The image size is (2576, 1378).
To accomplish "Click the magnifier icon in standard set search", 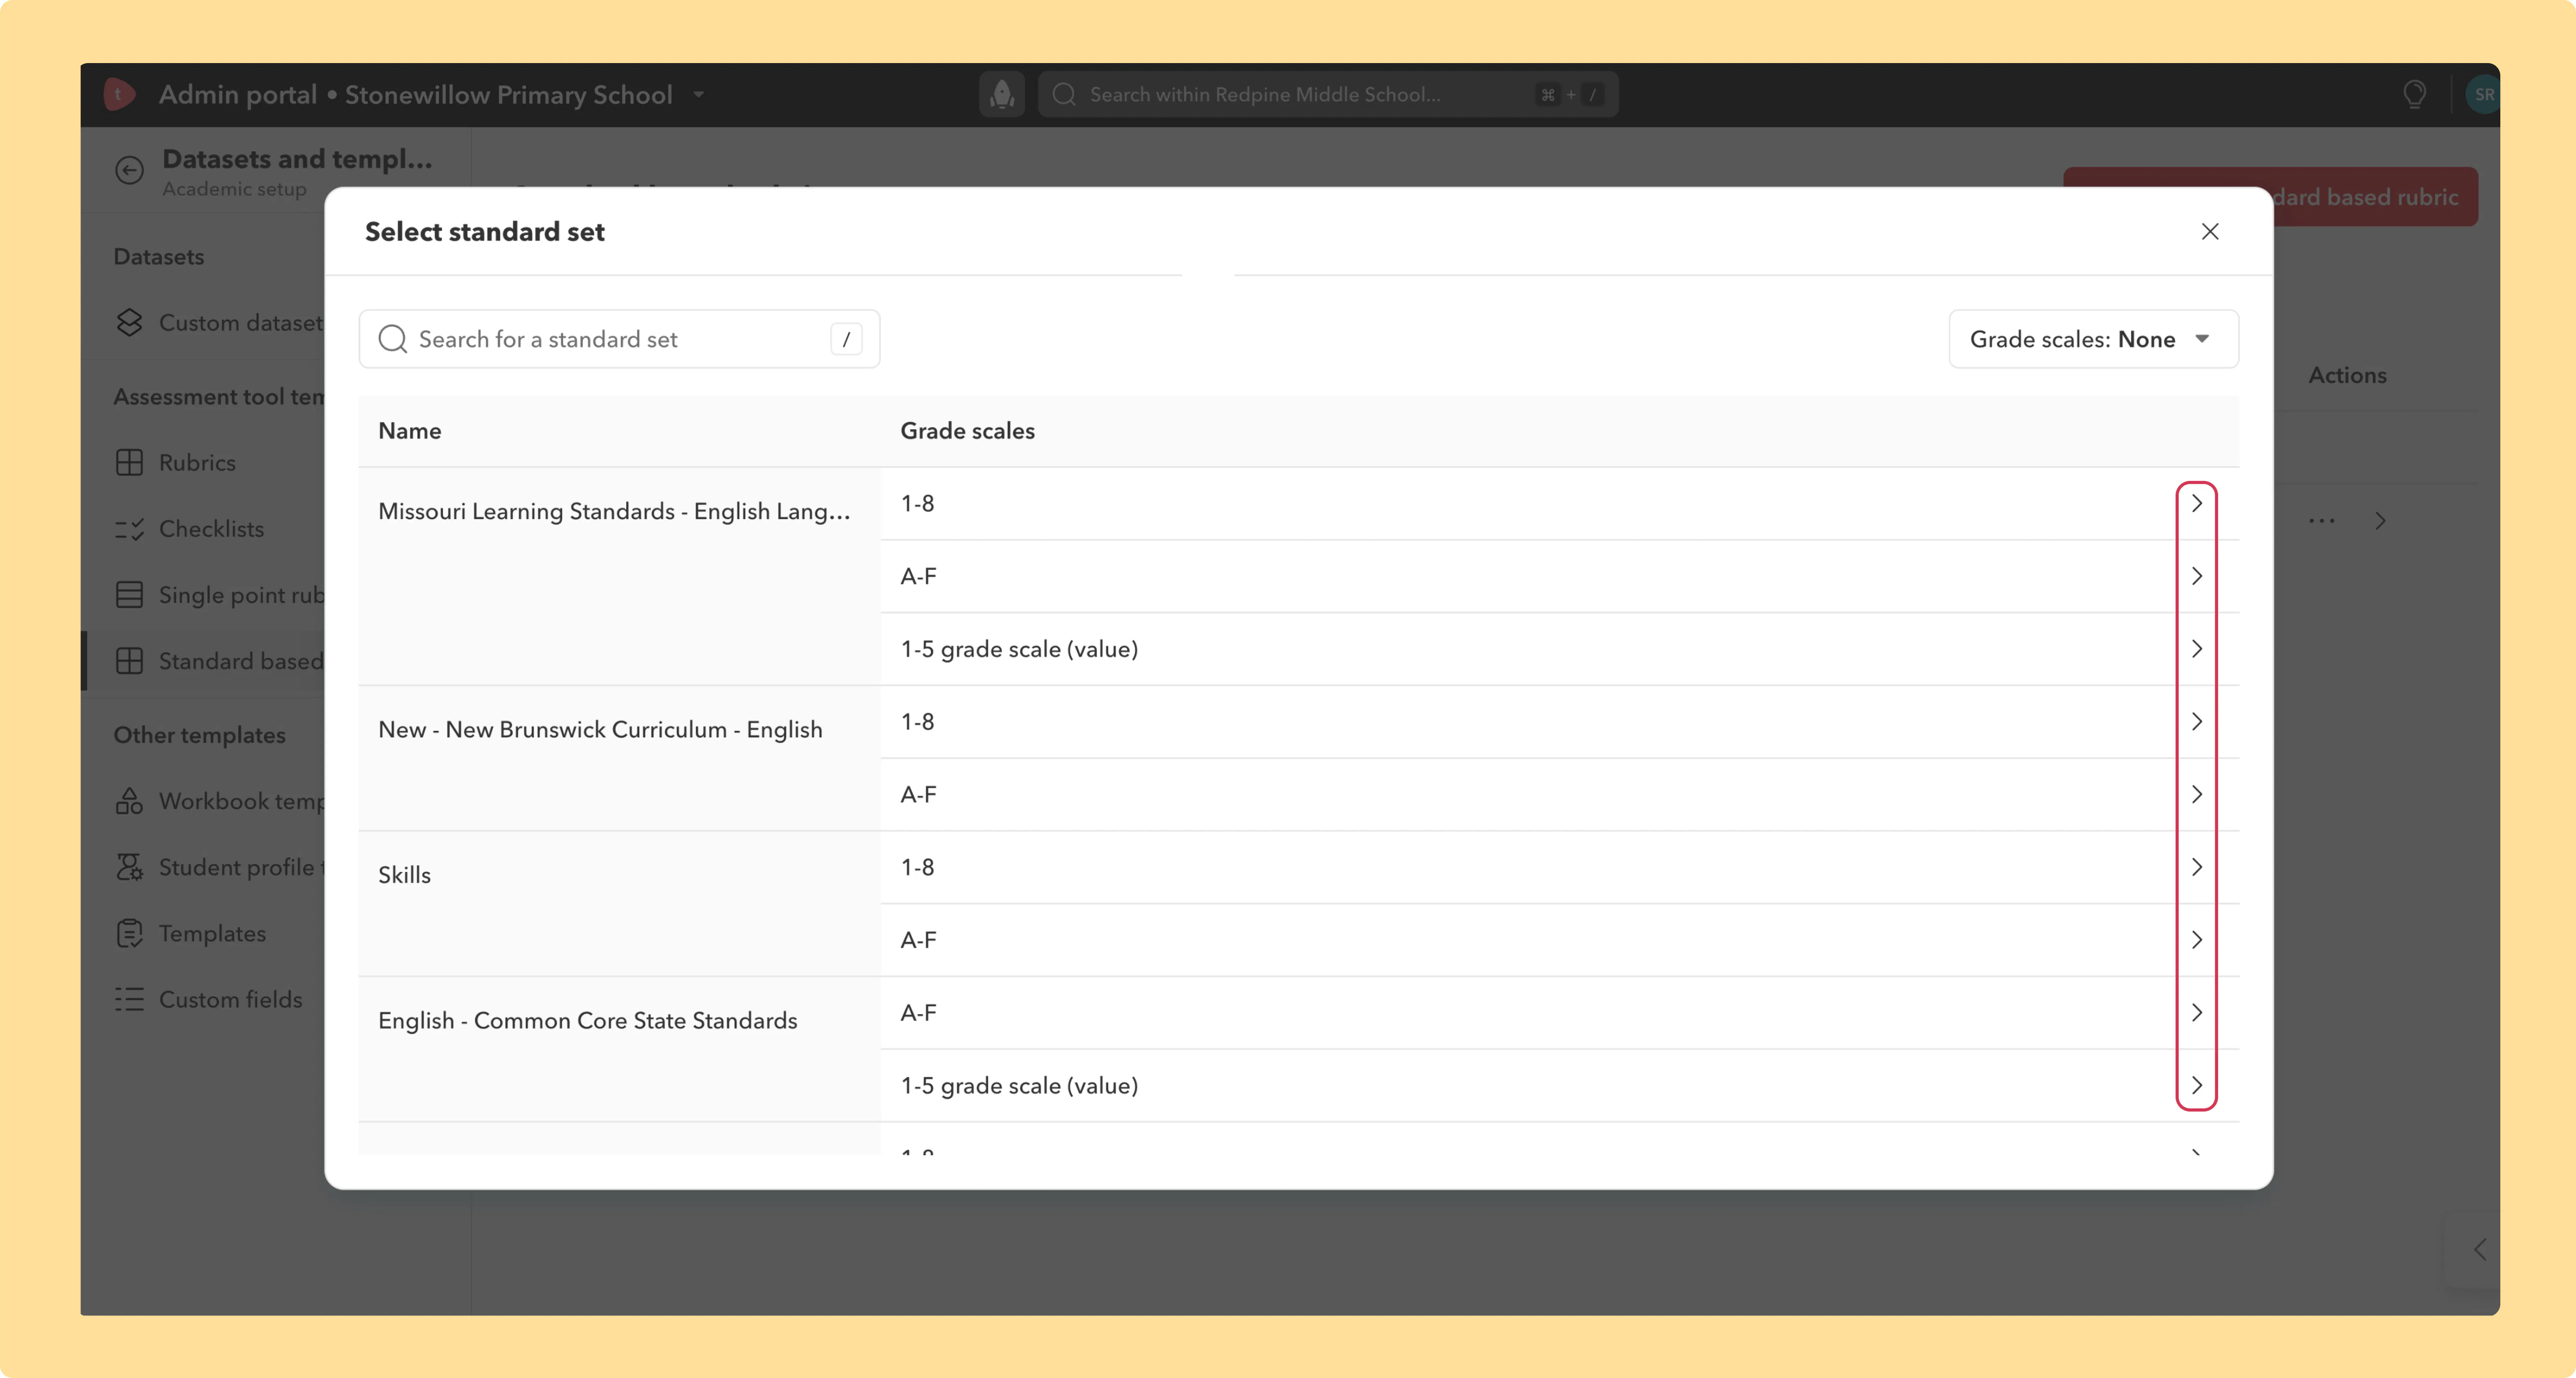I will tap(393, 339).
